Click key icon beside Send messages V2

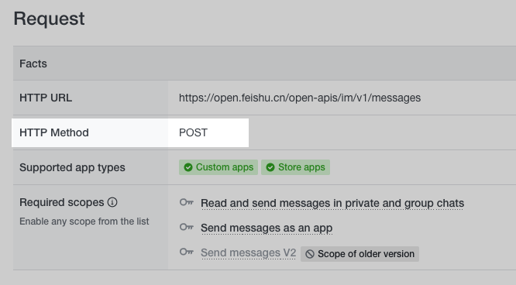click(x=187, y=252)
